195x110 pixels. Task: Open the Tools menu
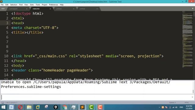coord(38,5)
